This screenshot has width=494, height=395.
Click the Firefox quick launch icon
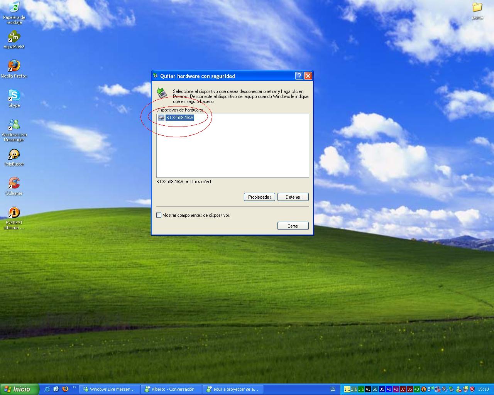coord(65,389)
